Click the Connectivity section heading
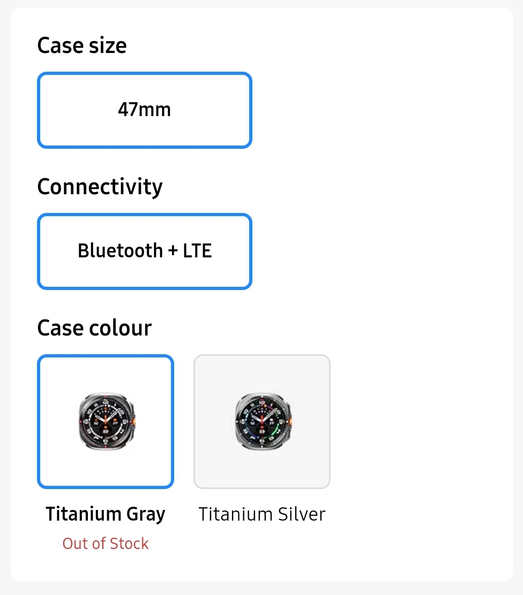Image resolution: width=523 pixels, height=595 pixels. pyautogui.click(x=100, y=187)
